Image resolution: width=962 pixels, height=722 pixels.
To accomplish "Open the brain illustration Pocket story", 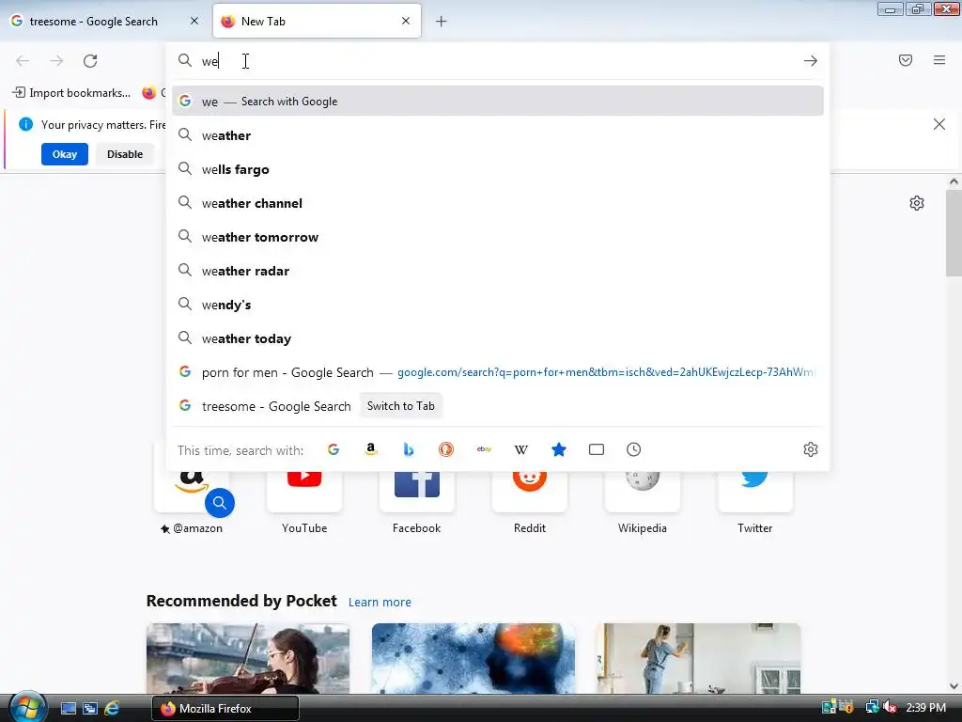I will tap(473, 658).
